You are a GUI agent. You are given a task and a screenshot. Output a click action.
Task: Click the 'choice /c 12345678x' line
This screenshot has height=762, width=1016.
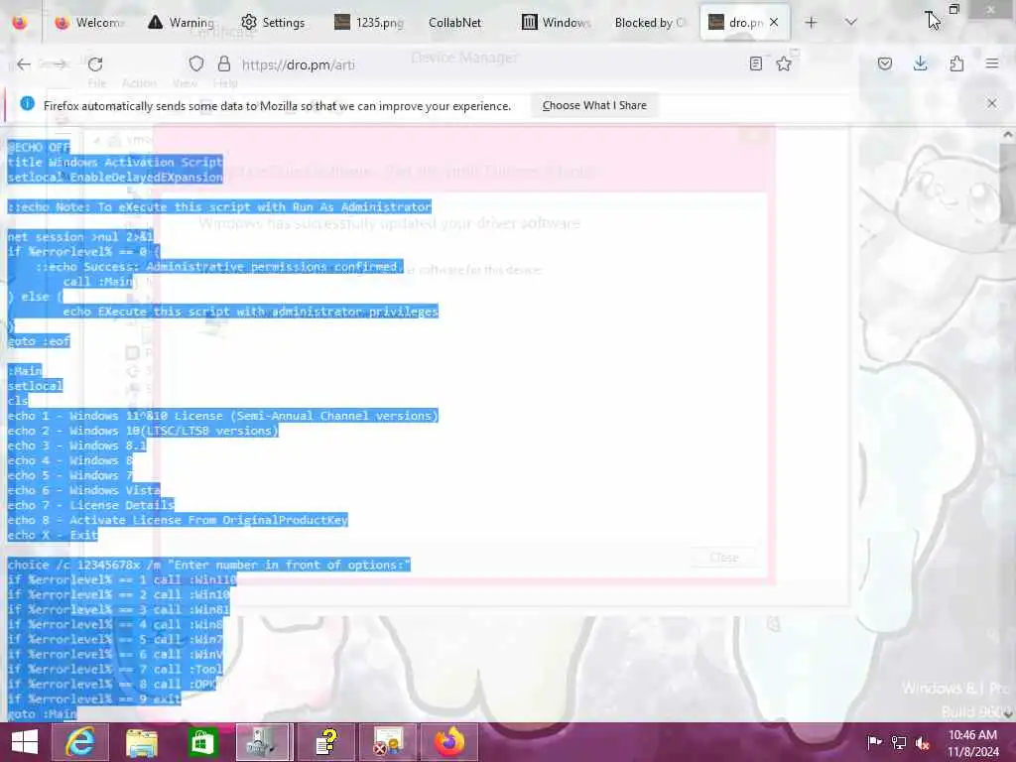pyautogui.click(x=209, y=565)
